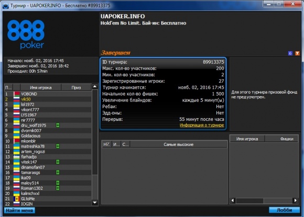304x217 pixels.
Task: Click the green icon next to Roman1302
Action: (58, 188)
